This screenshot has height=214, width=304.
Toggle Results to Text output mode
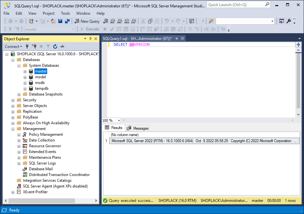point(166,29)
